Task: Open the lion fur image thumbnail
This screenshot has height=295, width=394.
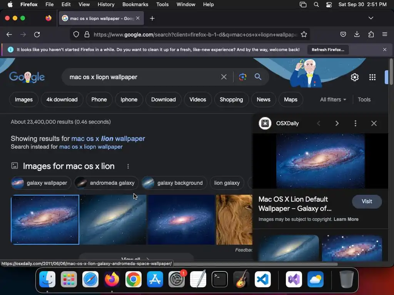Action: click(234, 219)
